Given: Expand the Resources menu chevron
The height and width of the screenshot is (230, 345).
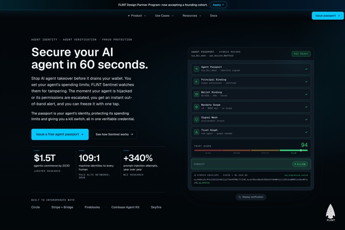Looking at the screenshot, I should [200, 15].
